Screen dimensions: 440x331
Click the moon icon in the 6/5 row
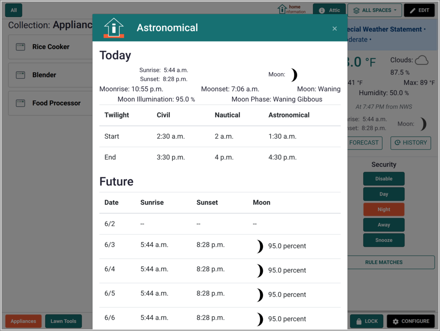(x=260, y=295)
